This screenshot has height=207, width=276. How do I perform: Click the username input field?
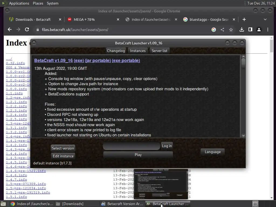click(x=132, y=146)
